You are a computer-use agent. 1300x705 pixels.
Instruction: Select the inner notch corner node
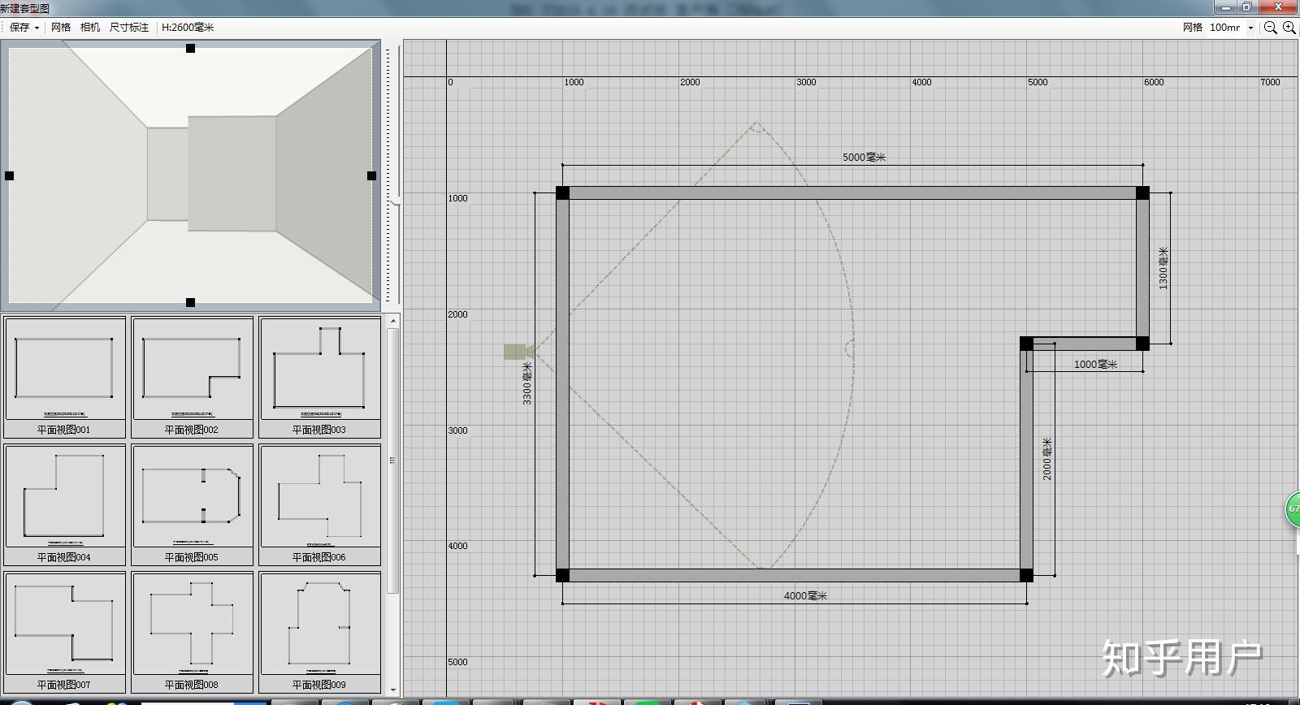pos(1026,344)
